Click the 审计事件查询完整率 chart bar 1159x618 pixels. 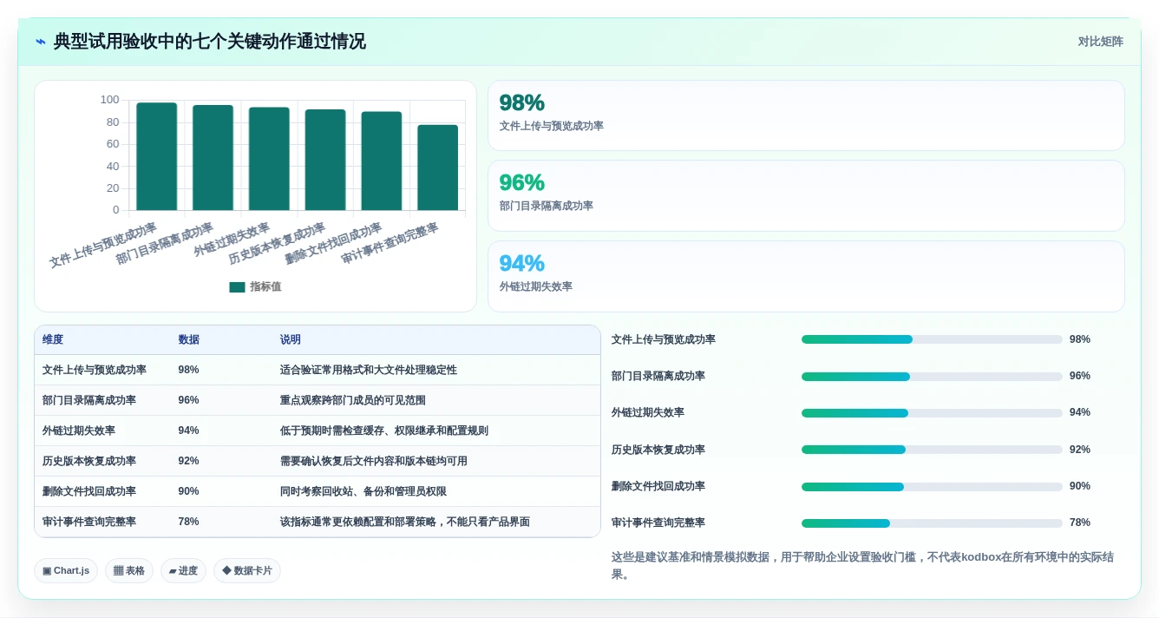coord(438,168)
